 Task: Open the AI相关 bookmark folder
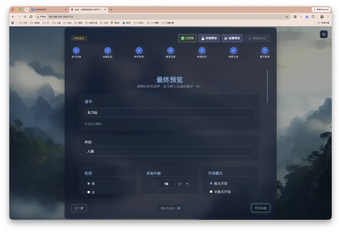[35, 23]
